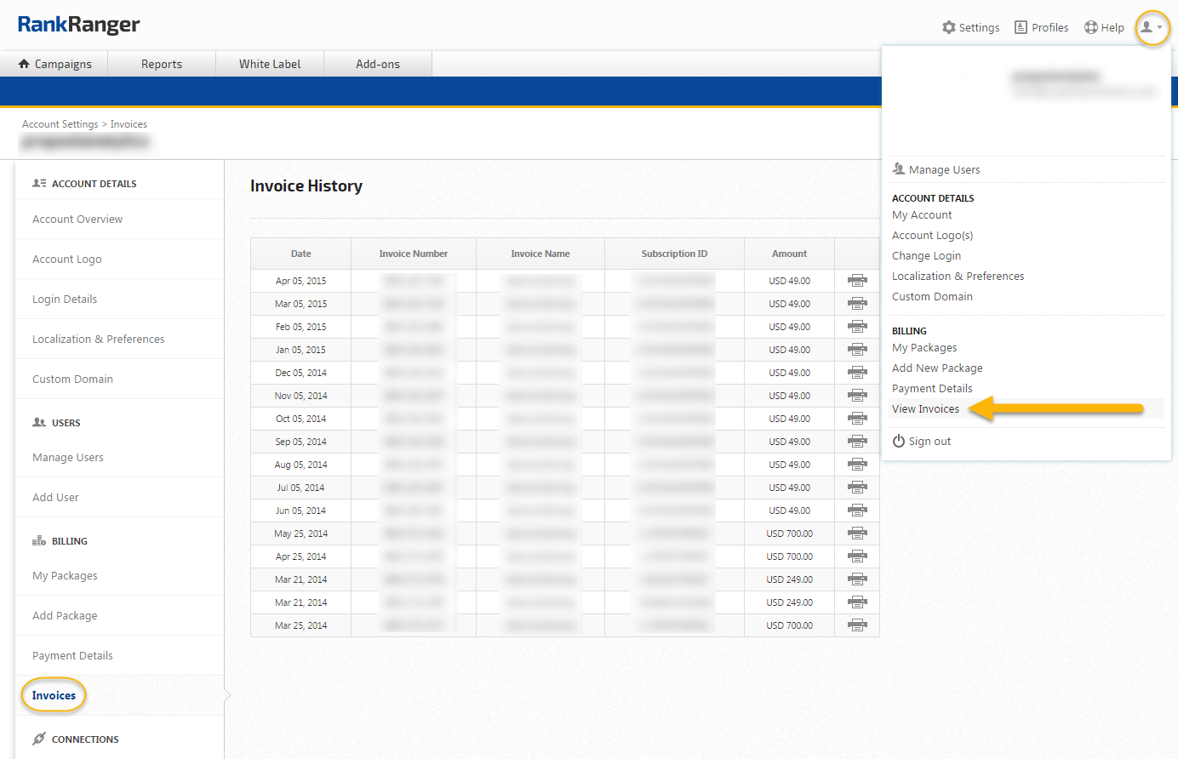
Task: Open the White Label tab
Action: [270, 64]
